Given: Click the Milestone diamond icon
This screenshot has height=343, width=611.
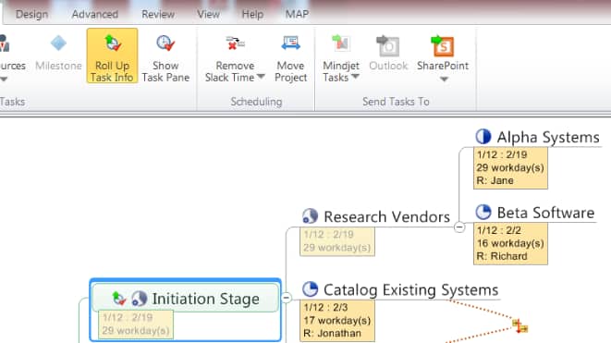Looking at the screenshot, I should (58, 43).
